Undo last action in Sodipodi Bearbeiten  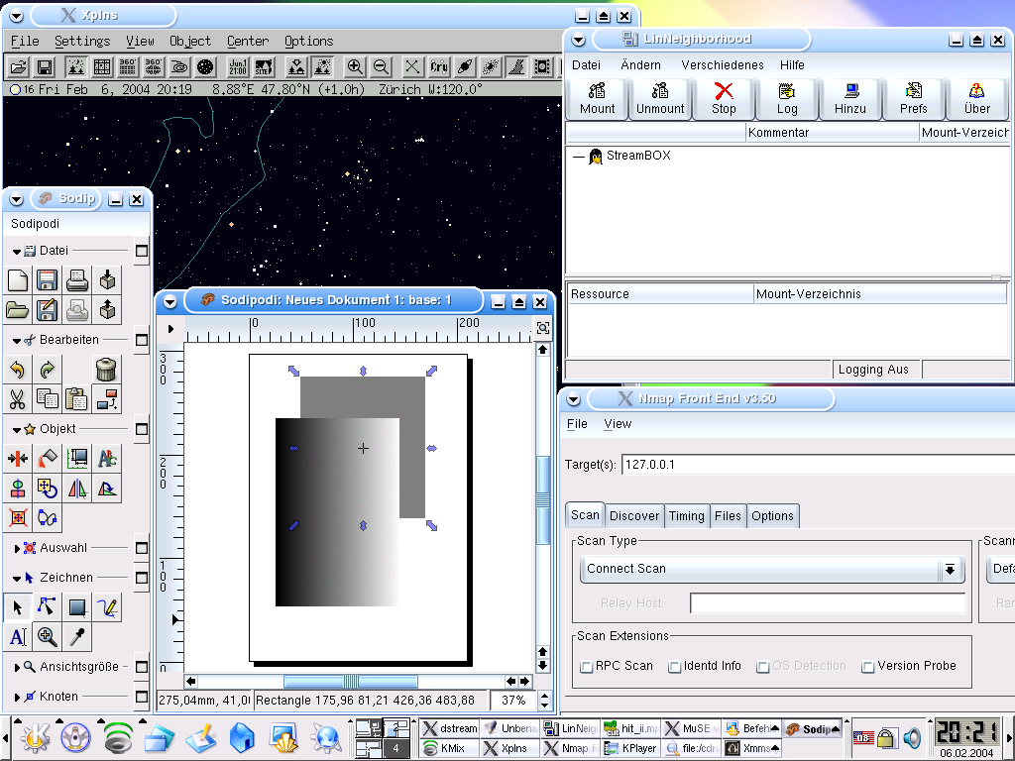pos(18,370)
